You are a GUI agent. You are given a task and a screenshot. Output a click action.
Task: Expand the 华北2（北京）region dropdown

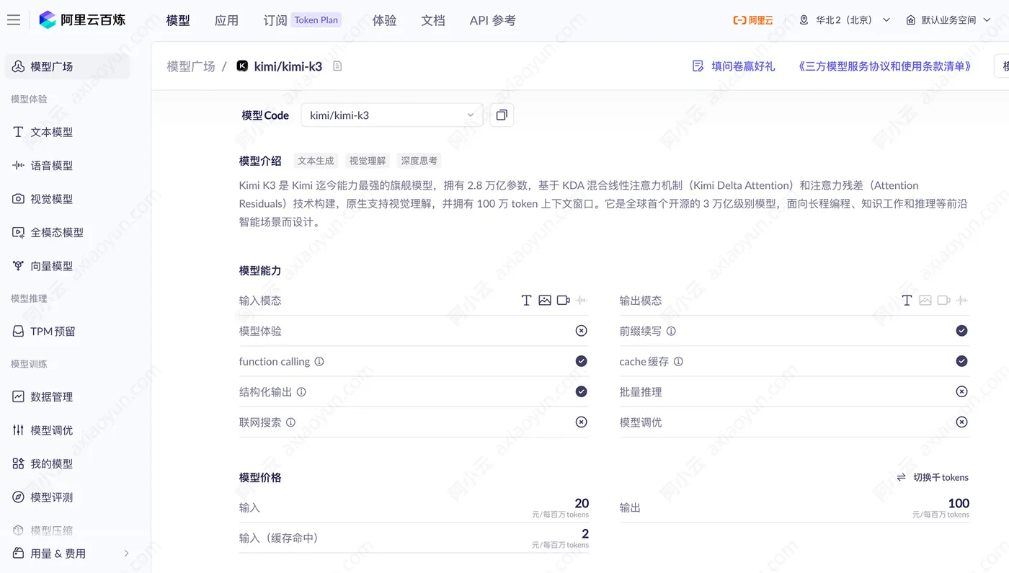[886, 20]
